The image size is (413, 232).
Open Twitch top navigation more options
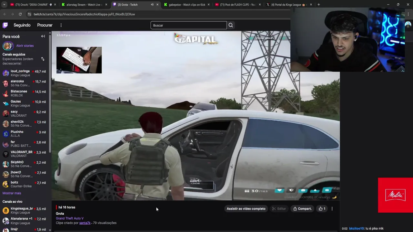tap(61, 25)
